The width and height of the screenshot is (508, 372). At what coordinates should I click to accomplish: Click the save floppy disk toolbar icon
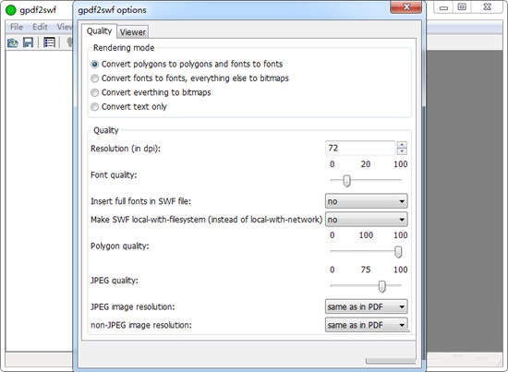point(29,42)
